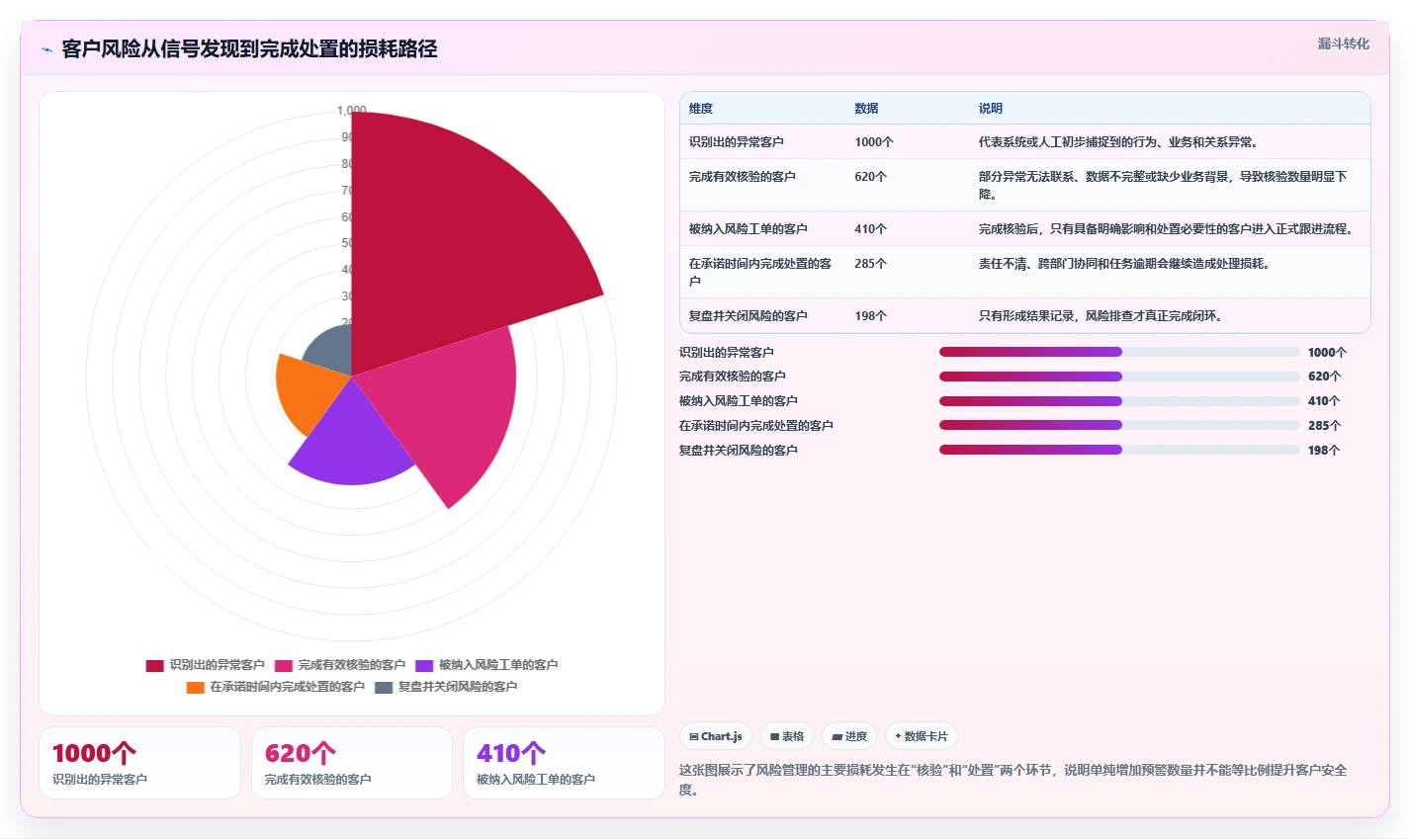The width and height of the screenshot is (1410, 839).
Task: Click table value 410个
Action: tap(871, 229)
